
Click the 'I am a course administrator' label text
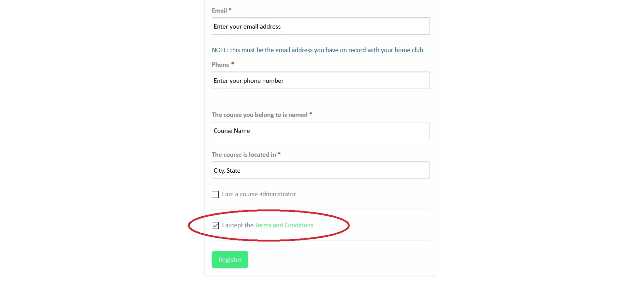point(259,194)
